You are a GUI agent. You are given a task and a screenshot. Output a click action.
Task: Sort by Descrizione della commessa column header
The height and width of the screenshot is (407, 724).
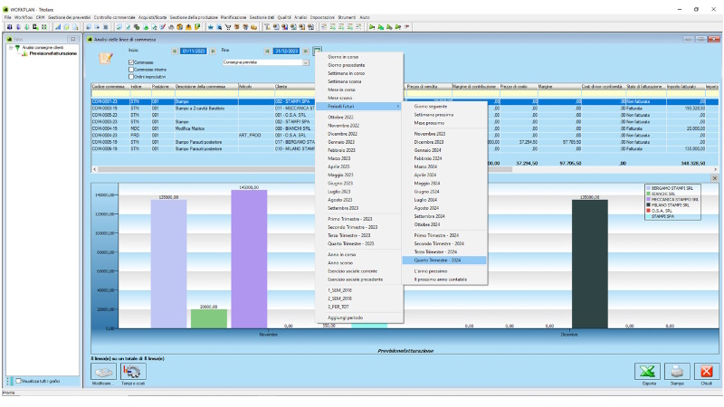click(205, 87)
